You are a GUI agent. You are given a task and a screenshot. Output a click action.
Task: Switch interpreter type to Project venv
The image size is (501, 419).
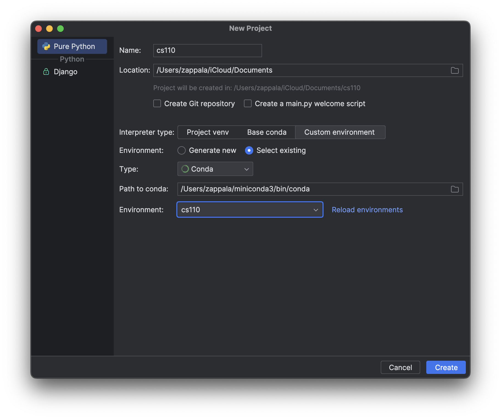pos(208,132)
